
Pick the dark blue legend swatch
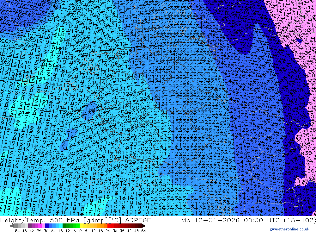pos(47,226)
